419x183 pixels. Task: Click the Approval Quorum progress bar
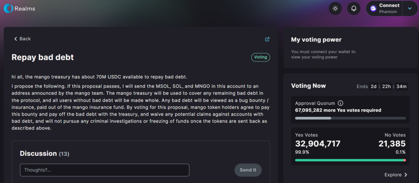pyautogui.click(x=350, y=118)
